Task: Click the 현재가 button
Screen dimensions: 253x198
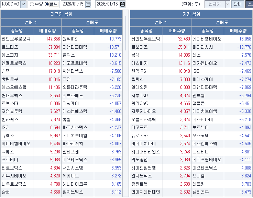Action: coord(215,4)
